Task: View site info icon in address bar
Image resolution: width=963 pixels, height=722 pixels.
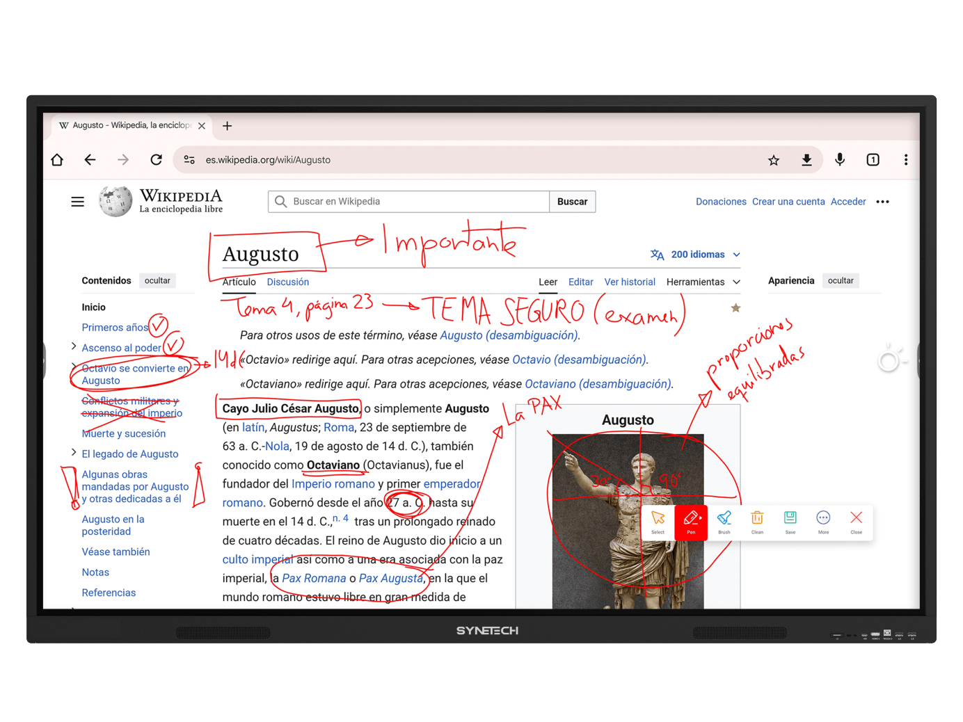Action: tap(189, 160)
